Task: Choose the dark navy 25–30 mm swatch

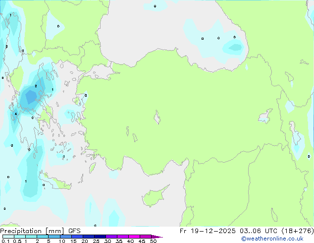Action: pos(100,237)
